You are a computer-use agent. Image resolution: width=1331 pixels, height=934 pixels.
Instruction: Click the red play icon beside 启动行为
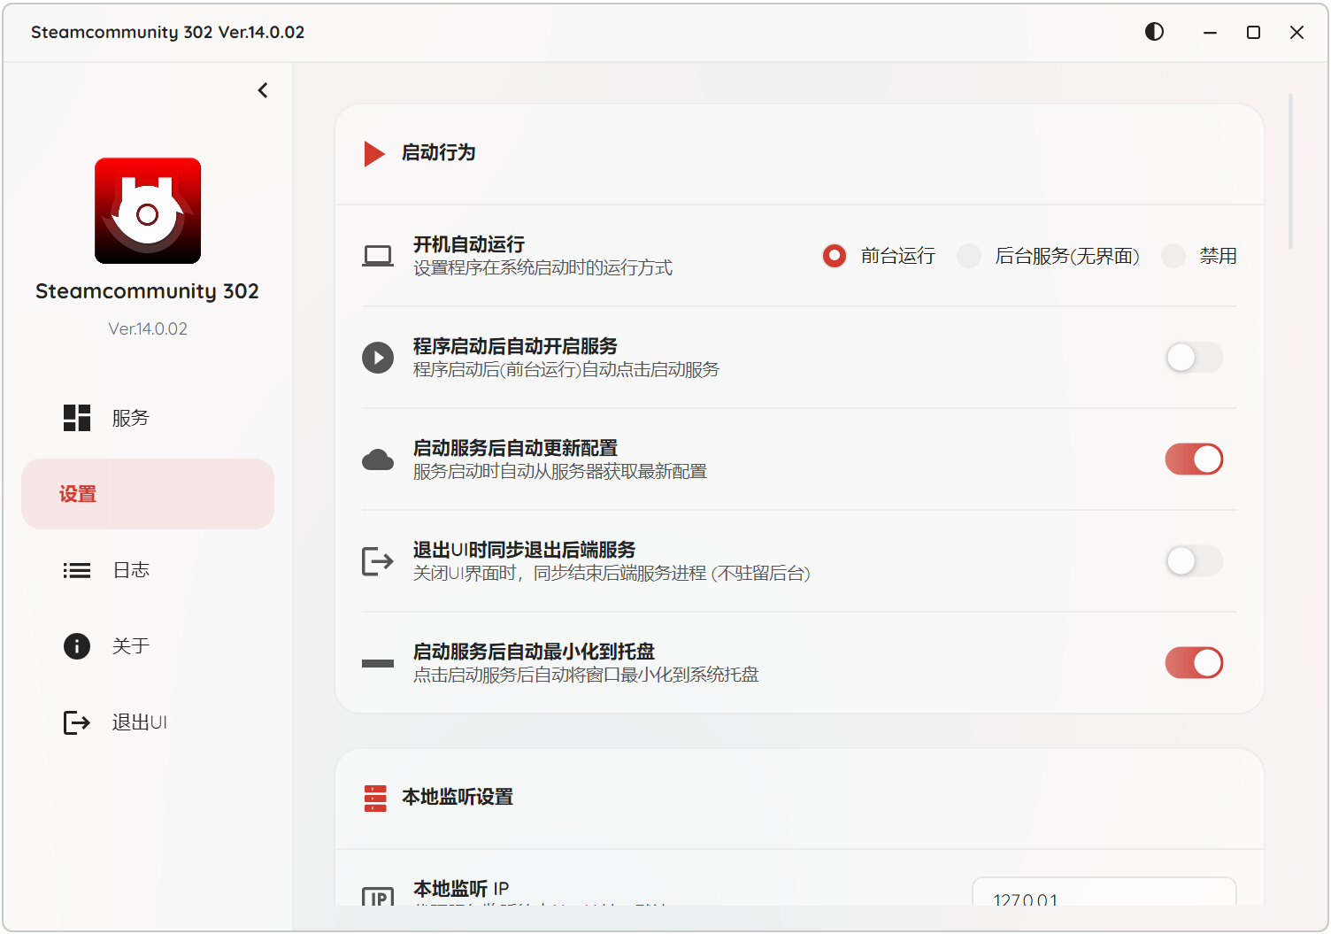click(x=374, y=154)
